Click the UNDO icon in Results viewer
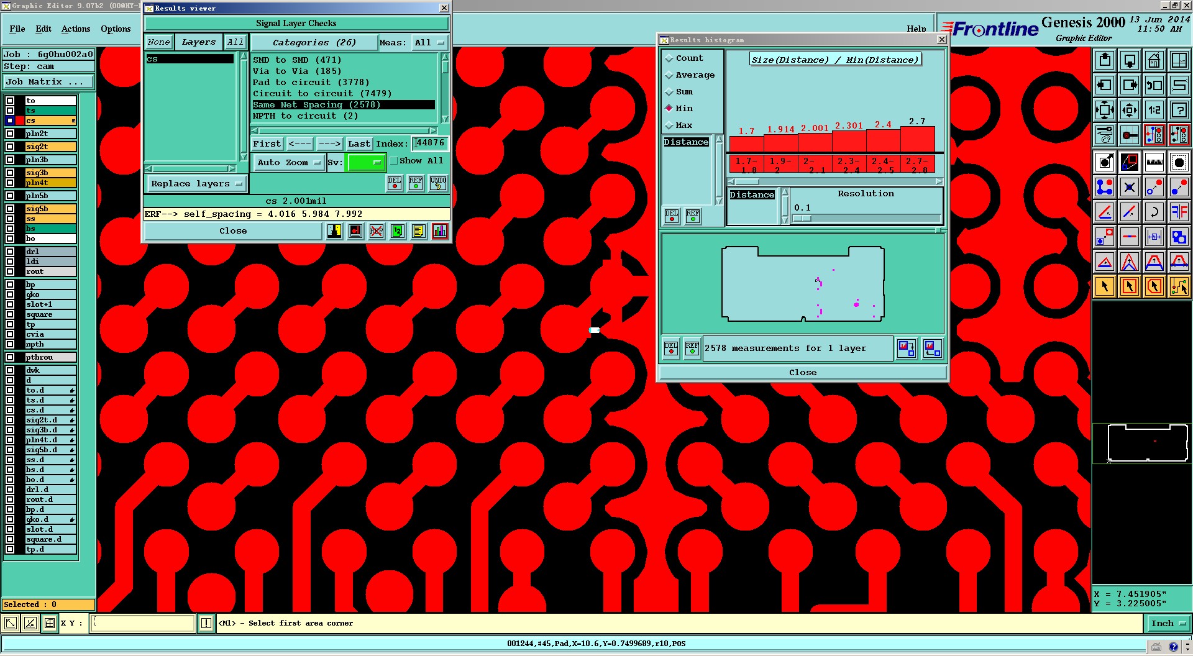Image resolution: width=1193 pixels, height=656 pixels. [x=438, y=183]
